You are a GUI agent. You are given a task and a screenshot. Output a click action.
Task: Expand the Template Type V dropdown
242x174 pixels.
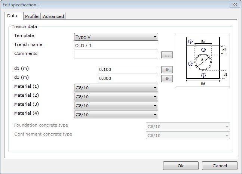coord(116,37)
